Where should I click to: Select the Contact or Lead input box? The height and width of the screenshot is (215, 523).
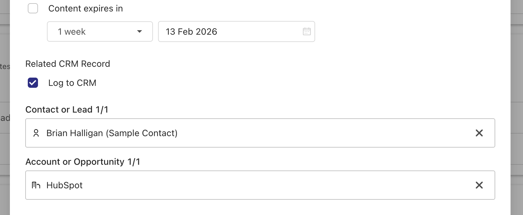[287, 133]
